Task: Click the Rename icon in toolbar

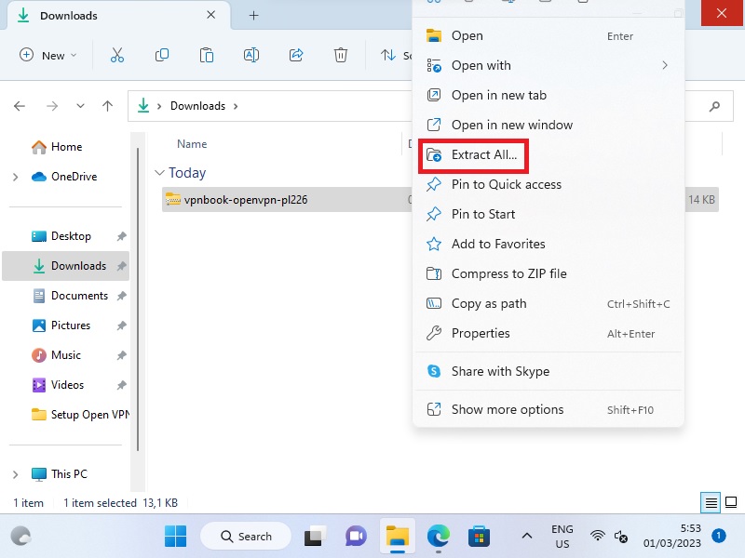Action: [x=251, y=55]
